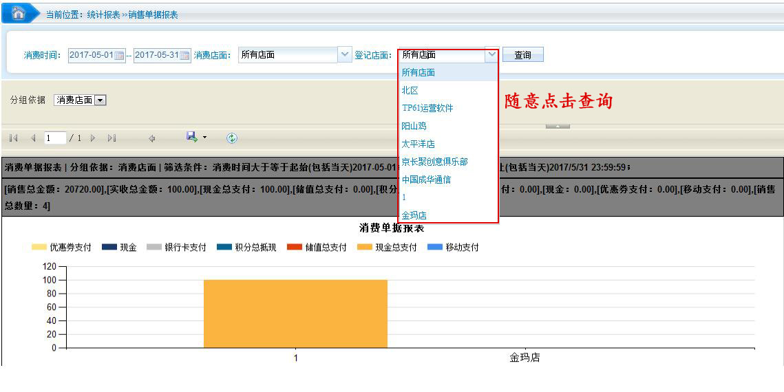Click the 现金总支付 orange legend swatch
The width and height of the screenshot is (784, 392).
tap(364, 248)
